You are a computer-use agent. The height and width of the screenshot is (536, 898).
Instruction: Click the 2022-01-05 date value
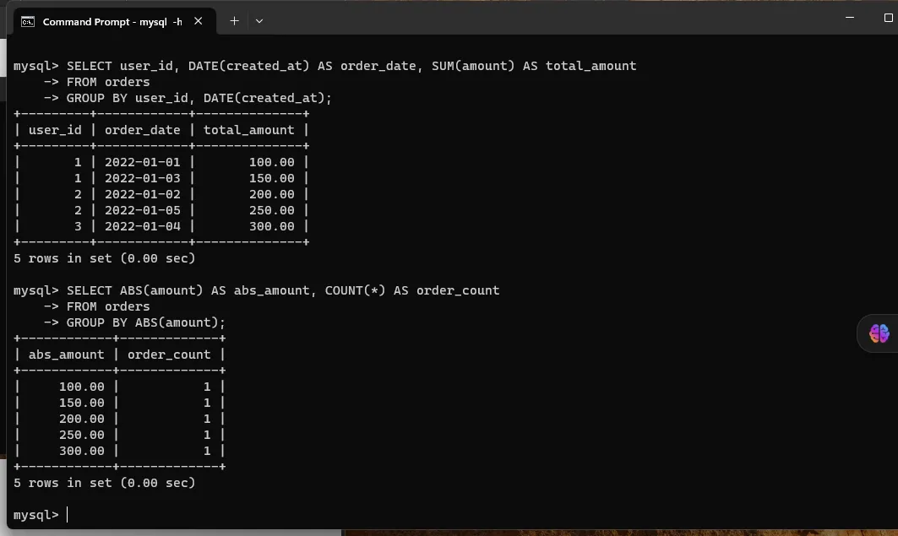(x=142, y=210)
